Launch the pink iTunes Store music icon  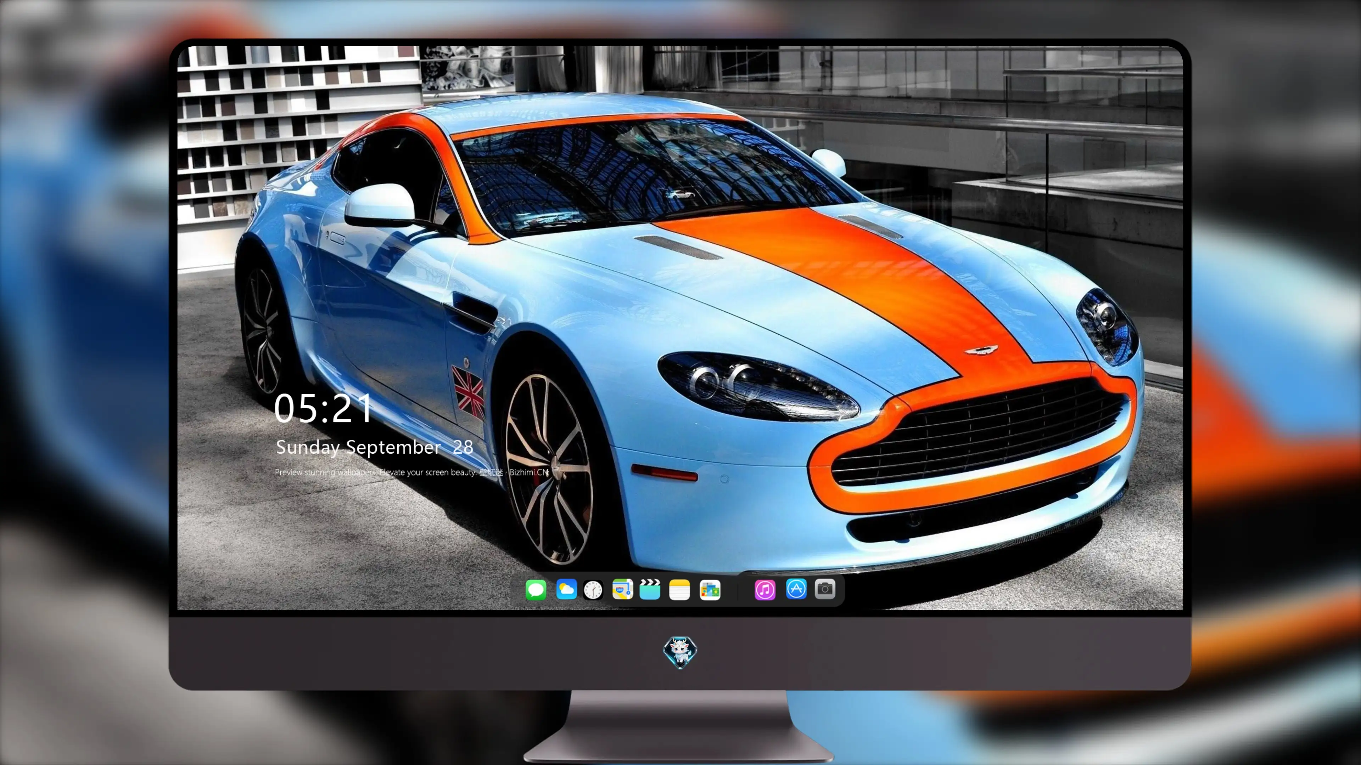tap(765, 590)
